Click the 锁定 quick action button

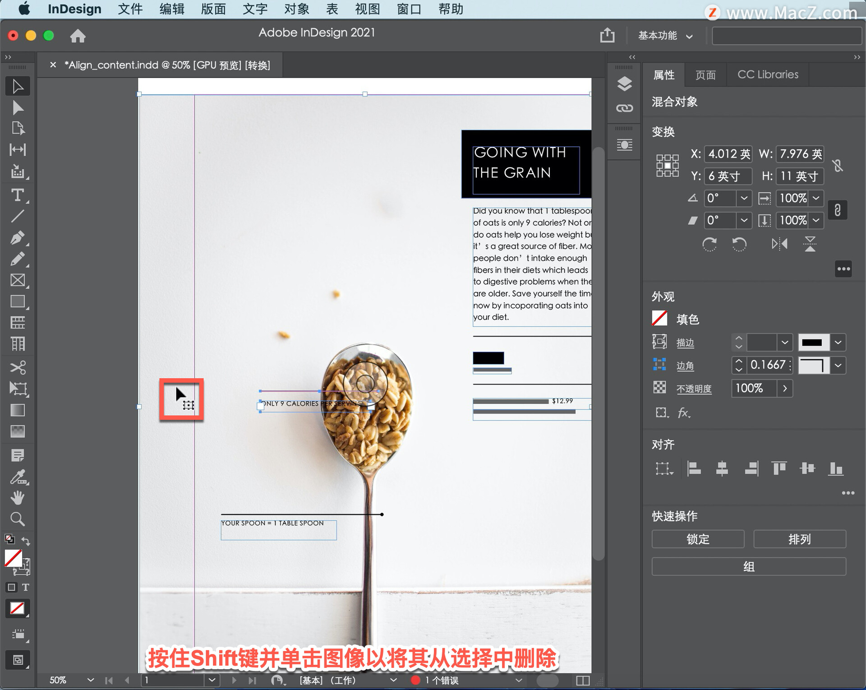(698, 539)
